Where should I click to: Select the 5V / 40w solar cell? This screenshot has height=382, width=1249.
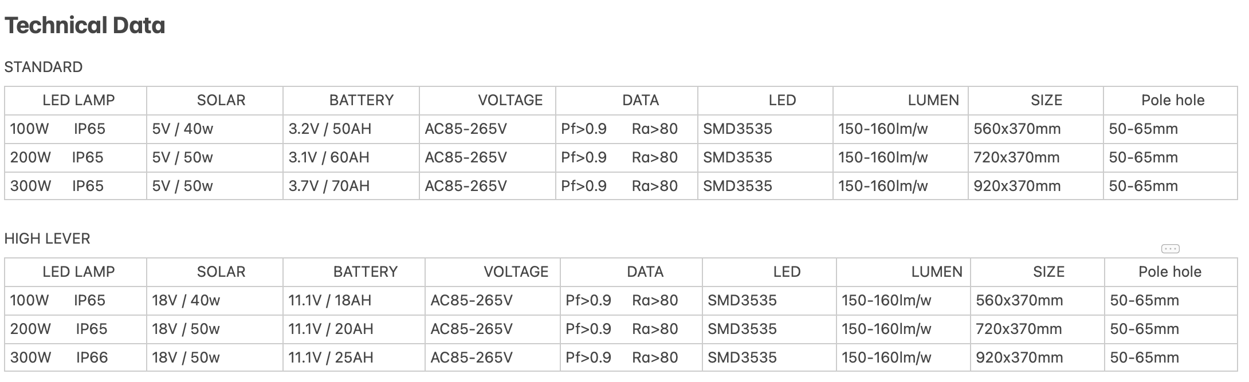tap(183, 129)
